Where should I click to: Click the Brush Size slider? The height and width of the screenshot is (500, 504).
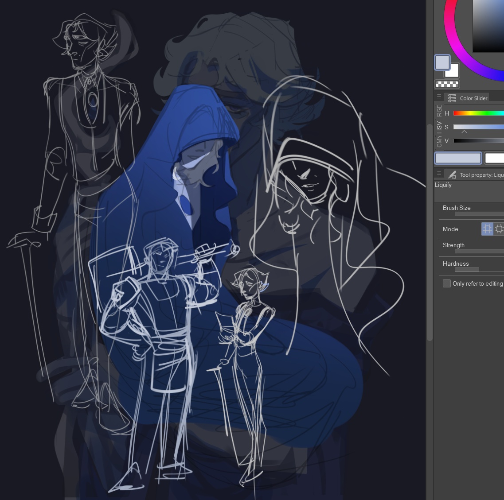coord(479,214)
